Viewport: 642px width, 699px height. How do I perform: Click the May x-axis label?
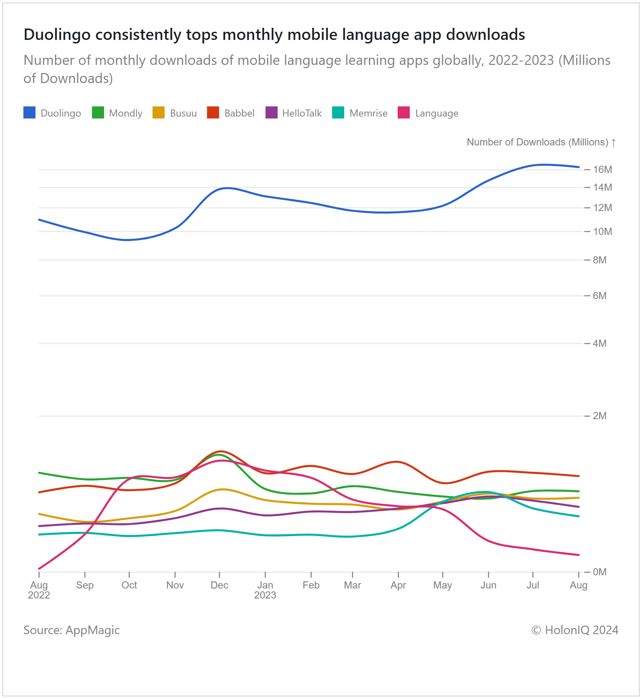click(x=443, y=586)
